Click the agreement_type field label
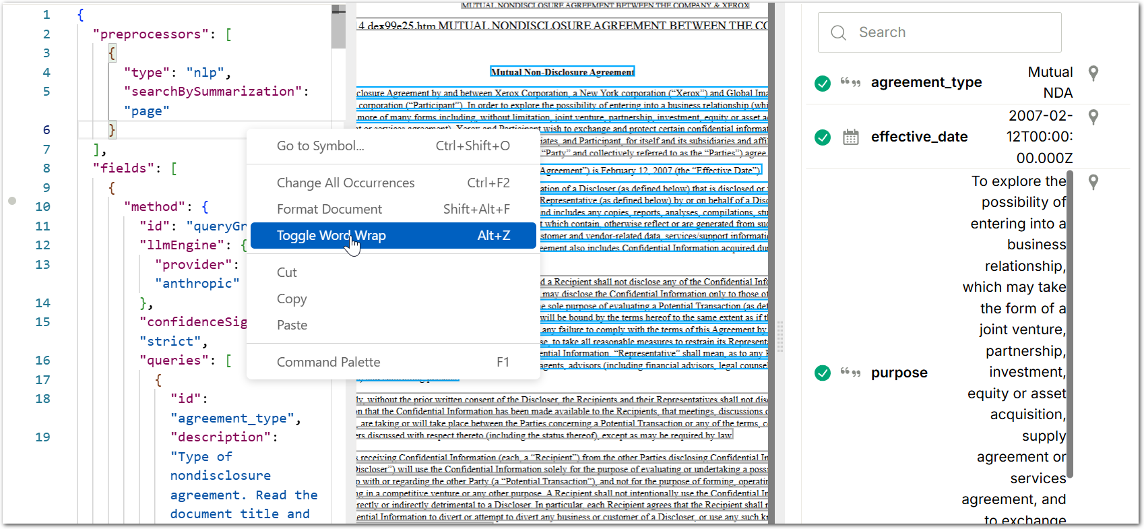The width and height of the screenshot is (1144, 529). click(926, 82)
